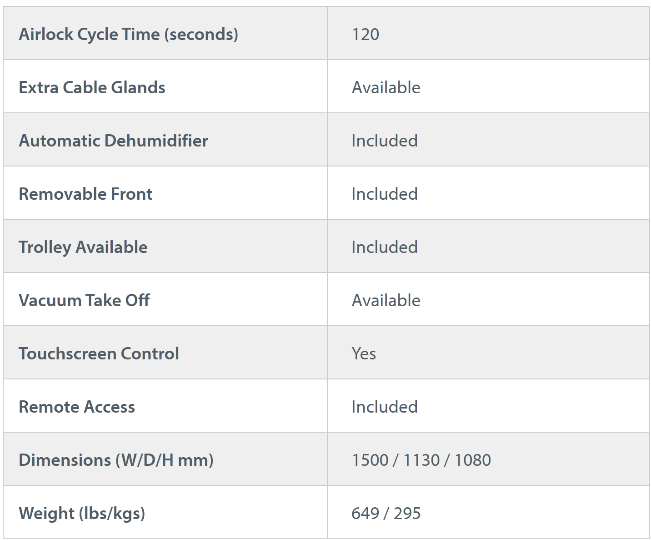Select Included value beside Automatic Dehumidifier
Screen dimensions: 651x540
[x=385, y=141]
